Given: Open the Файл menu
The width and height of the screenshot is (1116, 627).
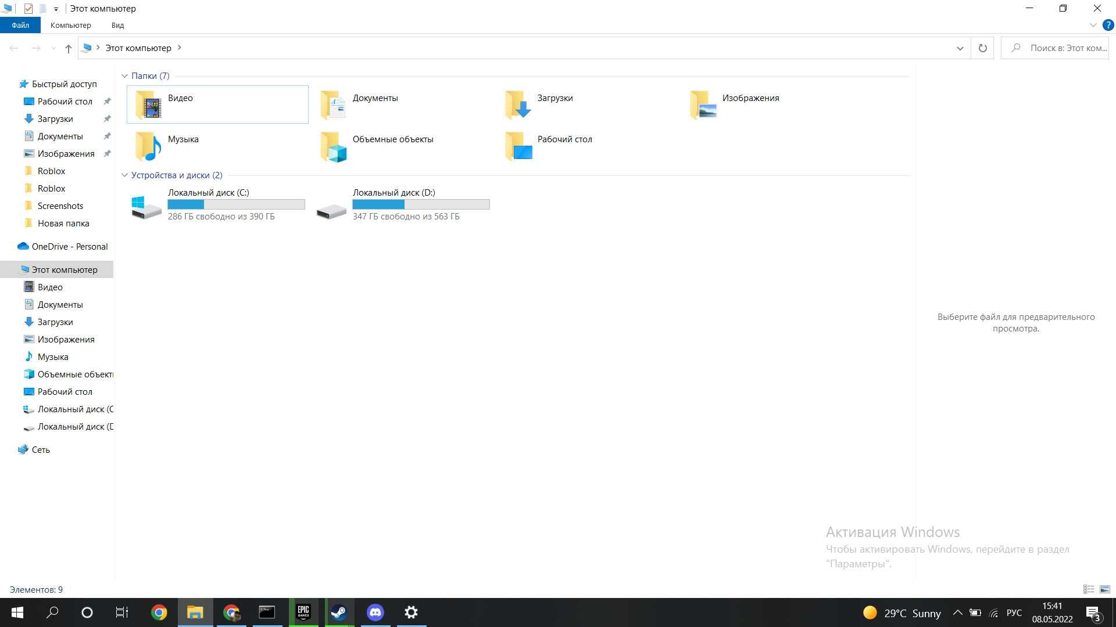Looking at the screenshot, I should (20, 25).
